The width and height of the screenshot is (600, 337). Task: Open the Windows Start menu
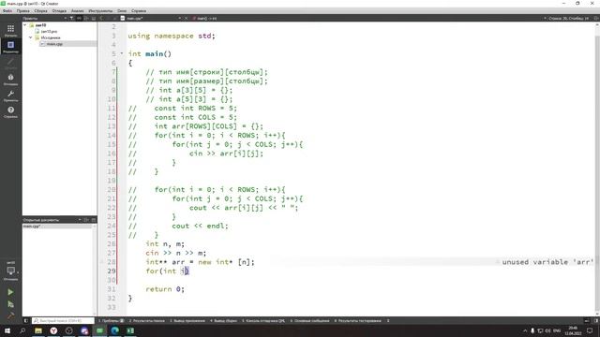point(7,330)
